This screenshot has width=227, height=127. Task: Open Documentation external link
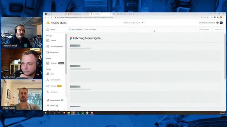pyautogui.click(x=55, y=100)
